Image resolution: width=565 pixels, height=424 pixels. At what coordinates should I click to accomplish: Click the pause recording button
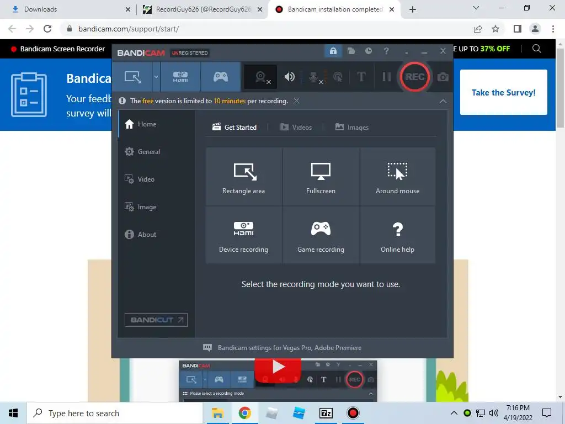[386, 77]
